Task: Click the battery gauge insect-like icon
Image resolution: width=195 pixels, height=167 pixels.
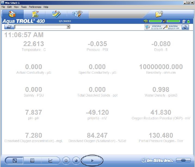Action: point(146,21)
